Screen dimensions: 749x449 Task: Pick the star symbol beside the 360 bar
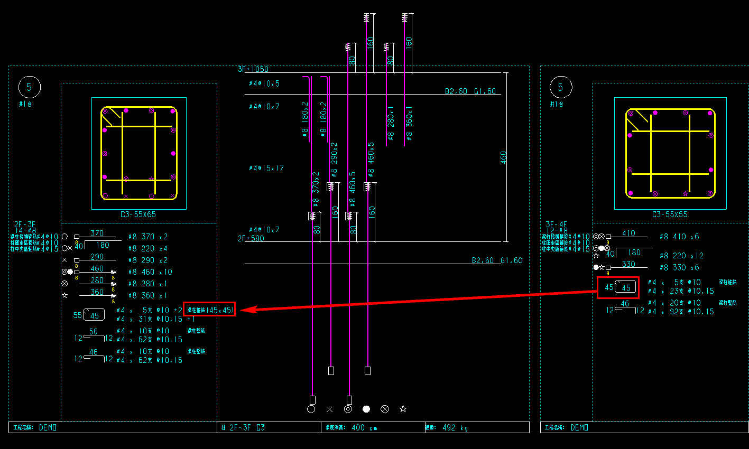coord(64,295)
